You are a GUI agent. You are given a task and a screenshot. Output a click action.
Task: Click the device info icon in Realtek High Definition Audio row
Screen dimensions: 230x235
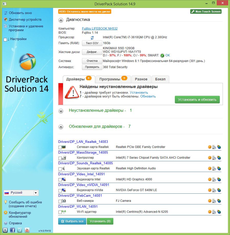(214, 168)
